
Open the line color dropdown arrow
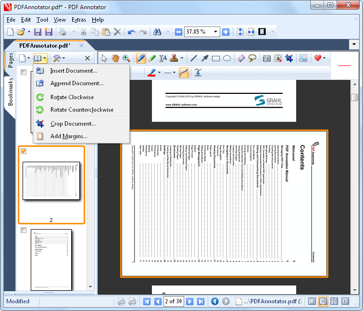coord(159,73)
